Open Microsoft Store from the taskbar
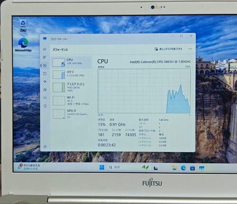 point(192,168)
